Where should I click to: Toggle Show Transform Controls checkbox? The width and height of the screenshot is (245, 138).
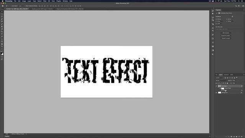[x=24, y=6]
